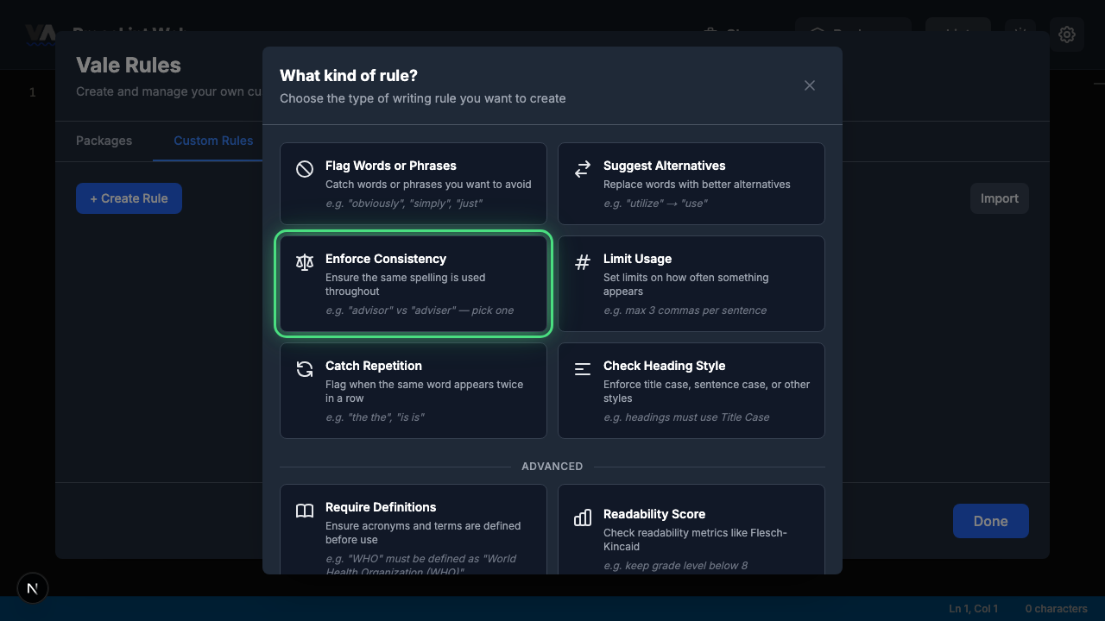
Task: Dismiss the rule type dialog with the X
Action: point(809,85)
